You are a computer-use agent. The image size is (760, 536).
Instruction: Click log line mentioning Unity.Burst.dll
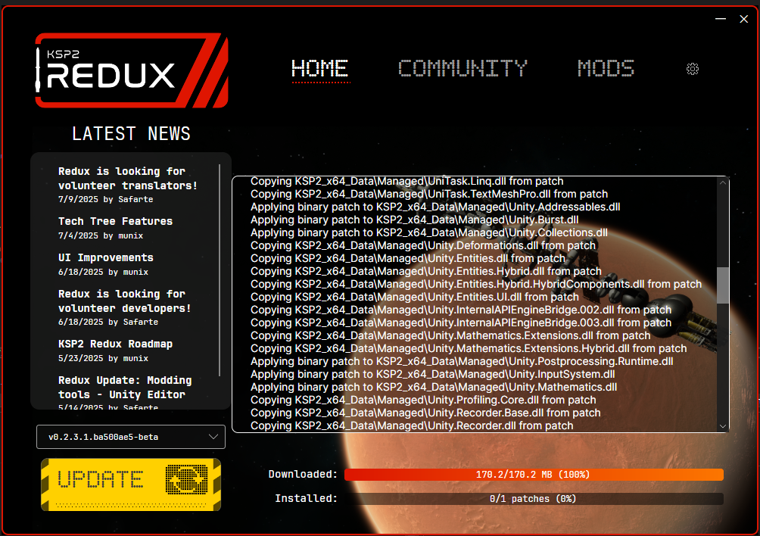414,220
